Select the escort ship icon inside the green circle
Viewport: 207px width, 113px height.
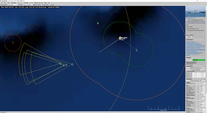tap(137, 50)
